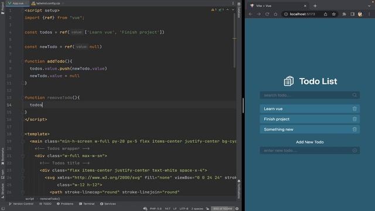Collapse the main element fold marker
Image resolution: width=375 pixels, height=211 pixels.
point(23,141)
